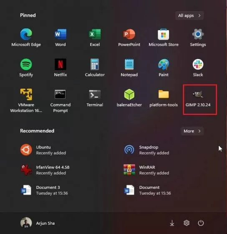This screenshot has height=234, width=227.
Task: Launch Word from pinned apps
Action: [61, 37]
